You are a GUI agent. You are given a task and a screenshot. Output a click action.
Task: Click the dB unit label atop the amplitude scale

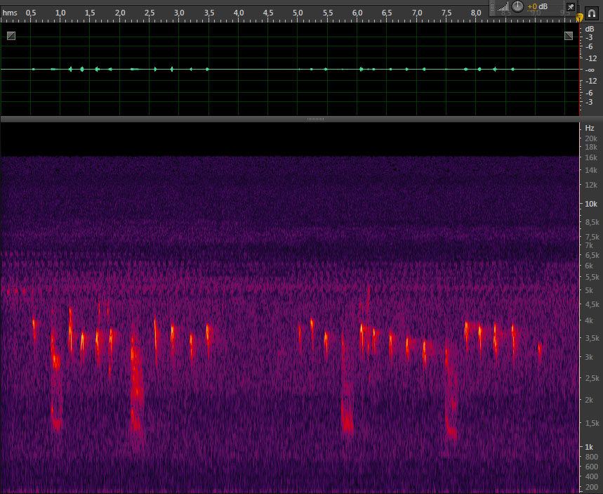click(590, 30)
